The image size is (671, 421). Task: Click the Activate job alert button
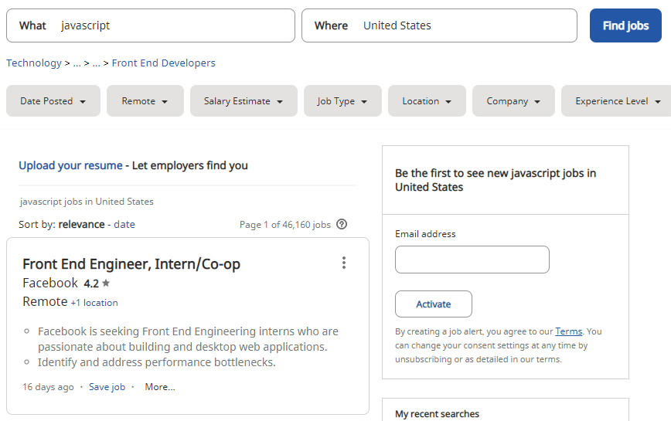(434, 304)
